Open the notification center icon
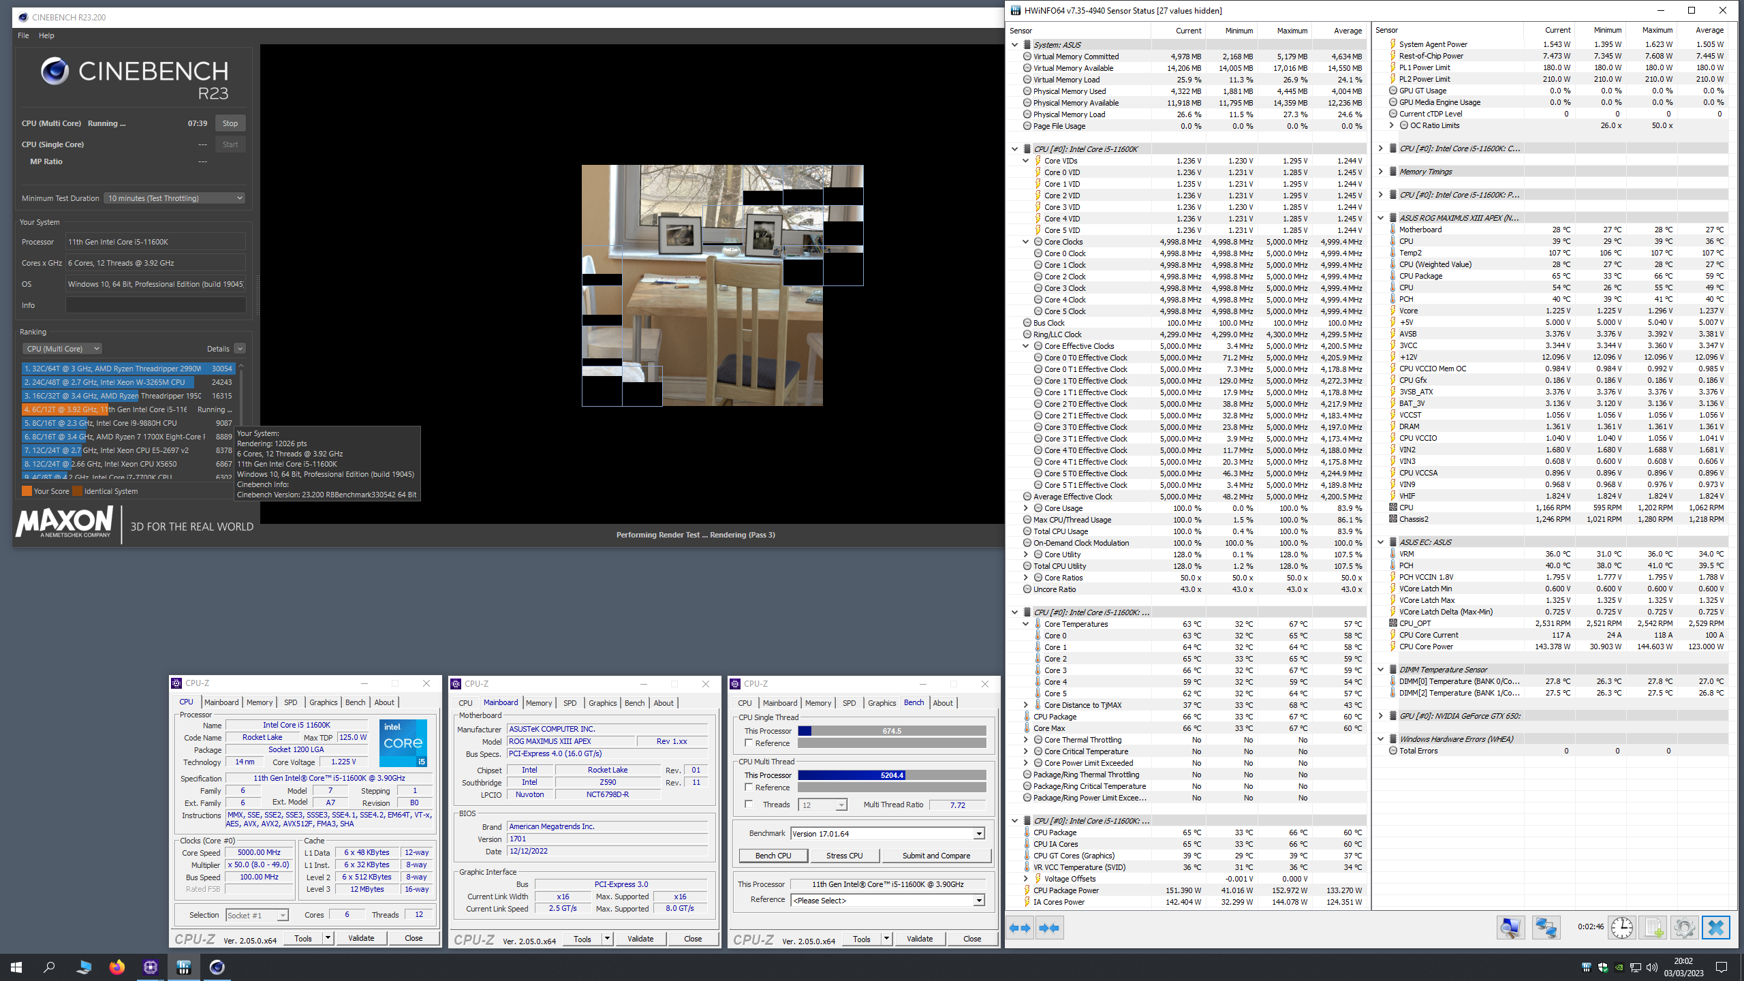This screenshot has height=981, width=1744. (1722, 967)
